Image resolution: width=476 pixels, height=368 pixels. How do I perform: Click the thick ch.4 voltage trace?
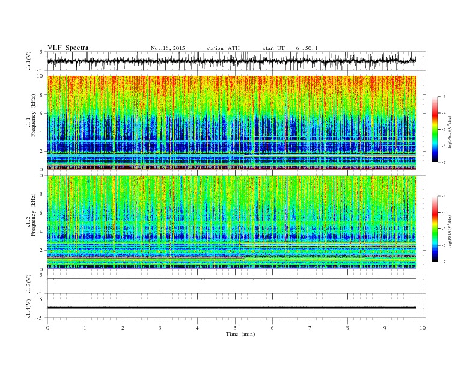pyautogui.click(x=231, y=308)
